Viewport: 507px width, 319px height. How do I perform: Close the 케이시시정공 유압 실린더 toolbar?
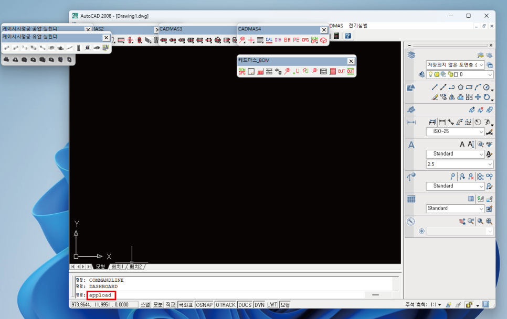(106, 37)
